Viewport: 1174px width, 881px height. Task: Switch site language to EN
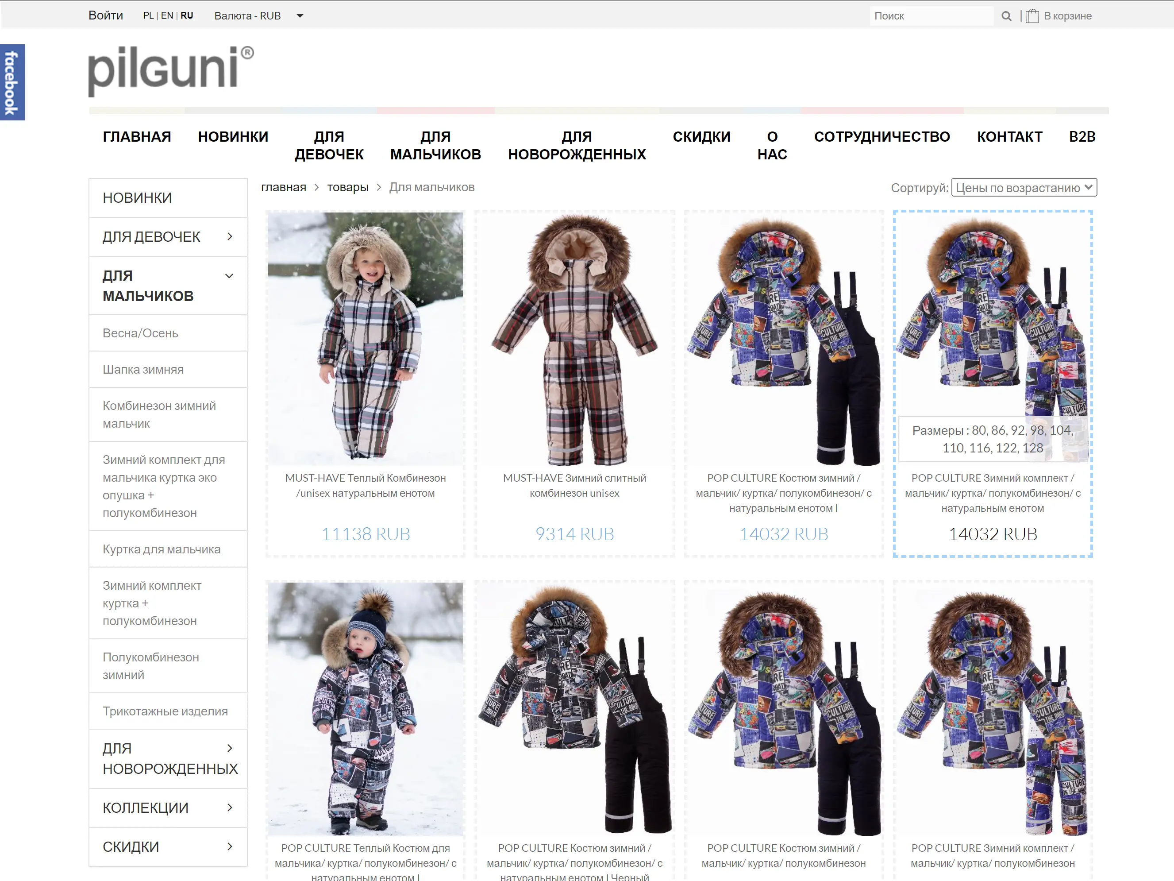167,15
